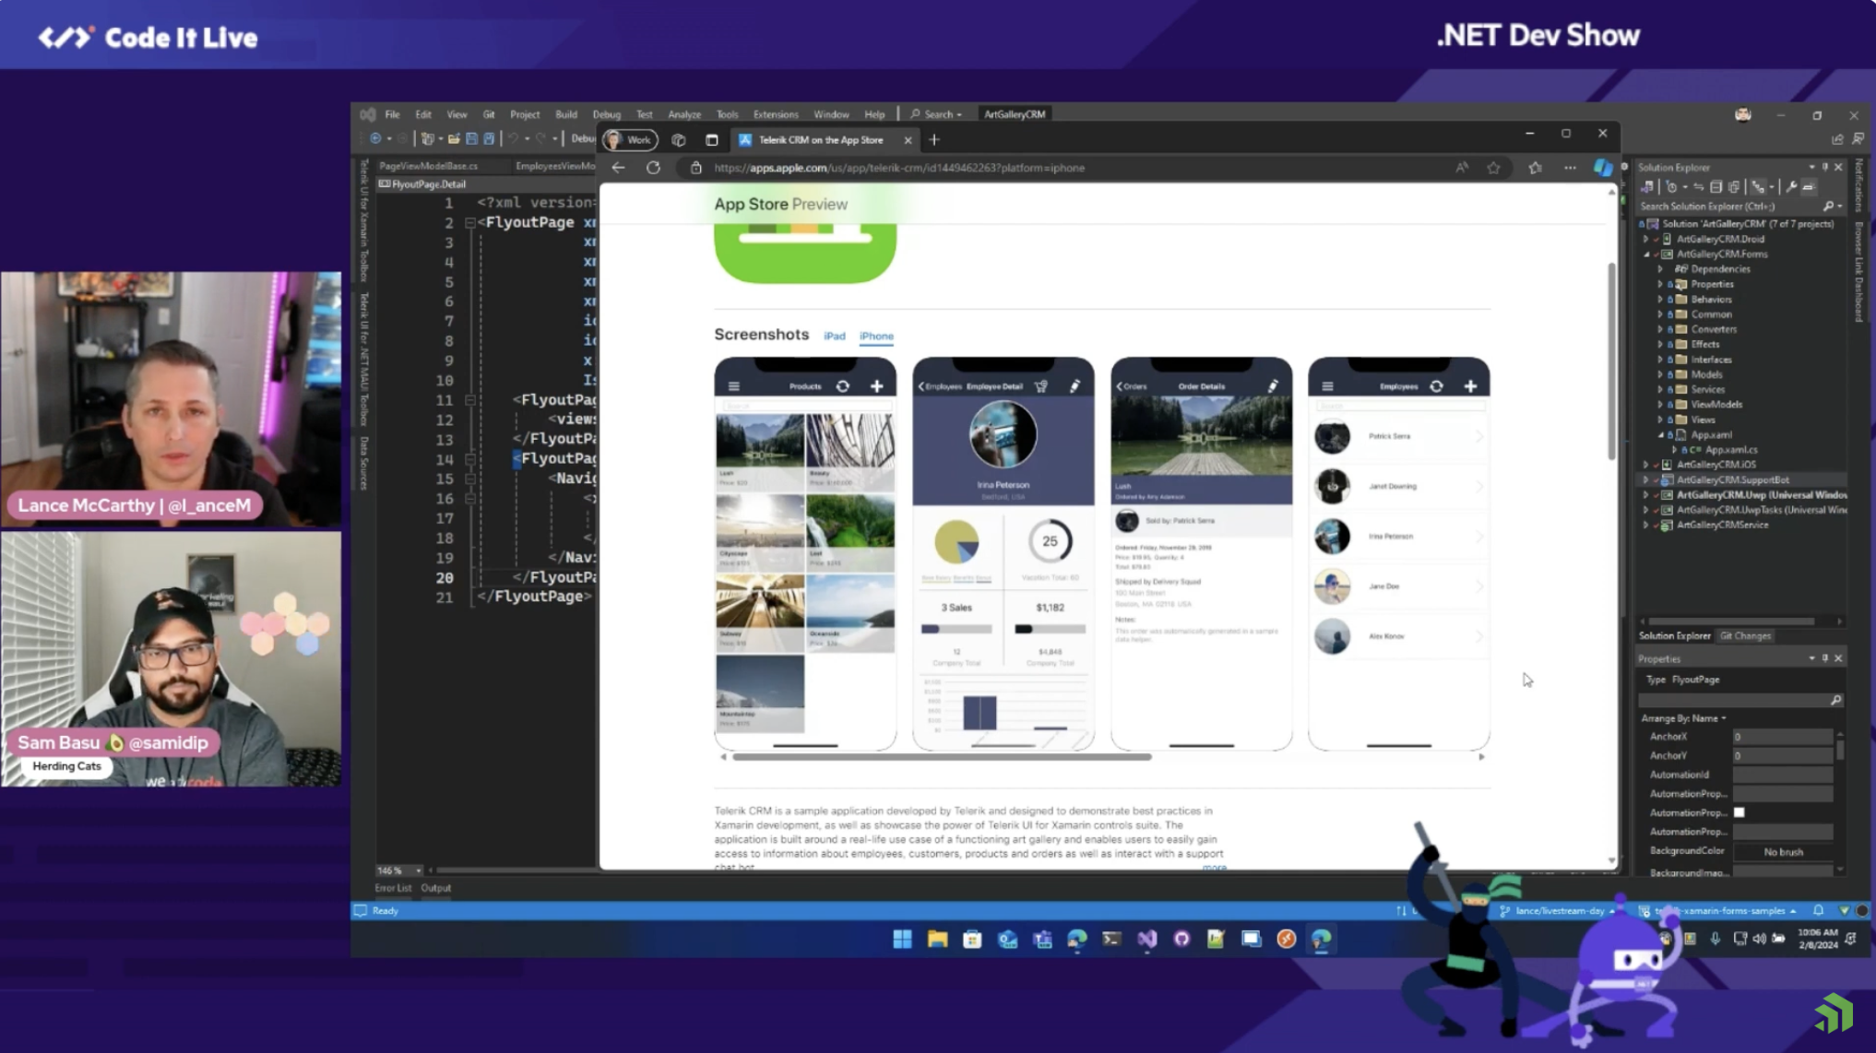Open the Debug menu
This screenshot has height=1053, width=1876.
click(606, 114)
